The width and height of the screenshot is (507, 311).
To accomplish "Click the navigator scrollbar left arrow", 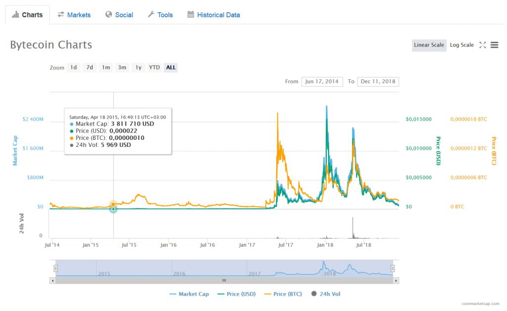I will point(52,281).
